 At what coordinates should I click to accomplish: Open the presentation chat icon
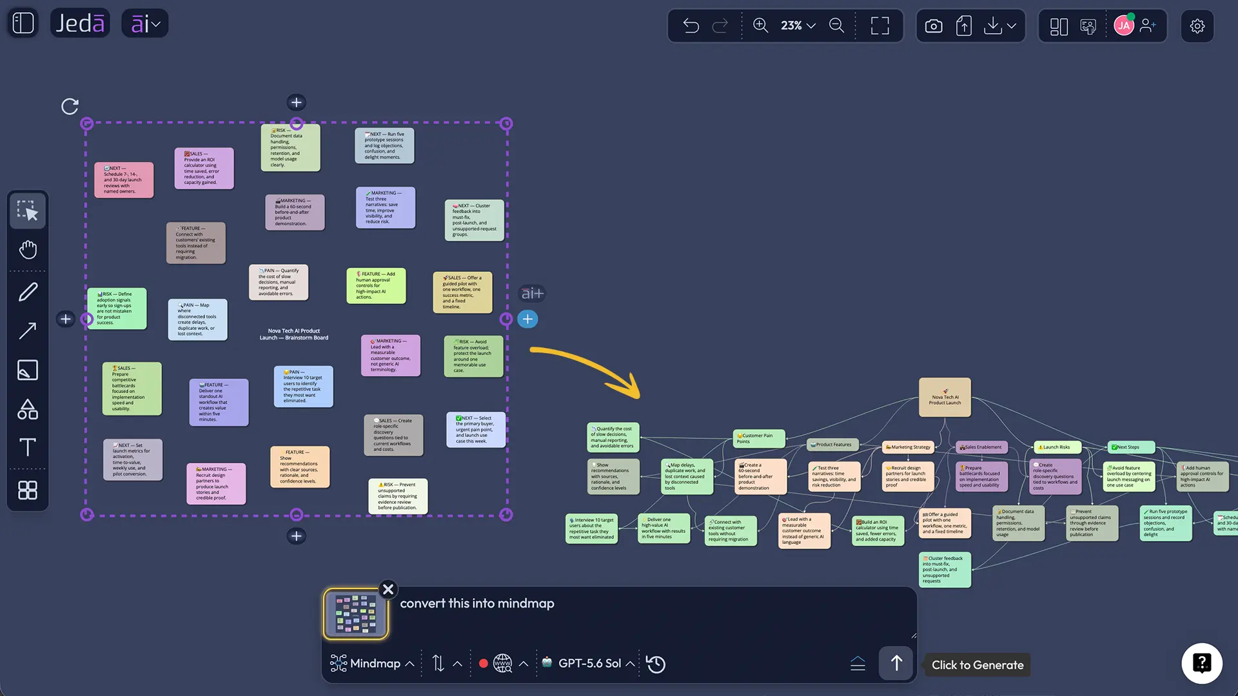point(1088,26)
